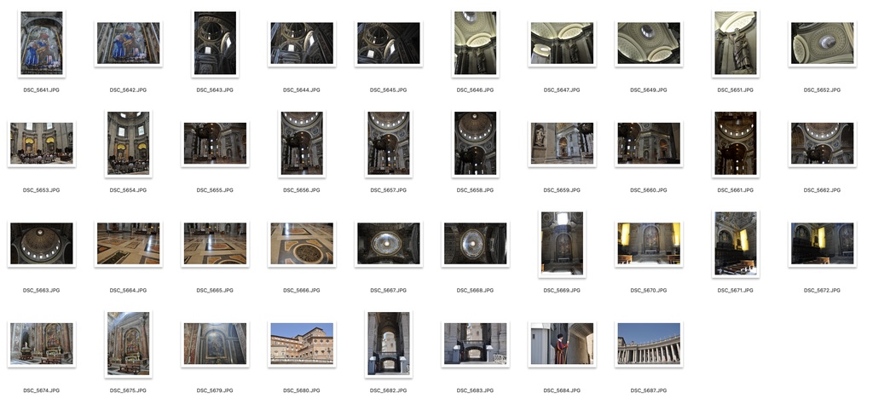Click the file name text DSC_5674.JPG
Viewport: 873px width, 399px height.
coord(42,390)
